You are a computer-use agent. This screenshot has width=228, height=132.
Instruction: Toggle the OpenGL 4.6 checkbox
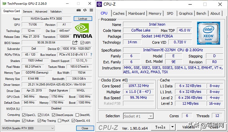tap(73, 121)
